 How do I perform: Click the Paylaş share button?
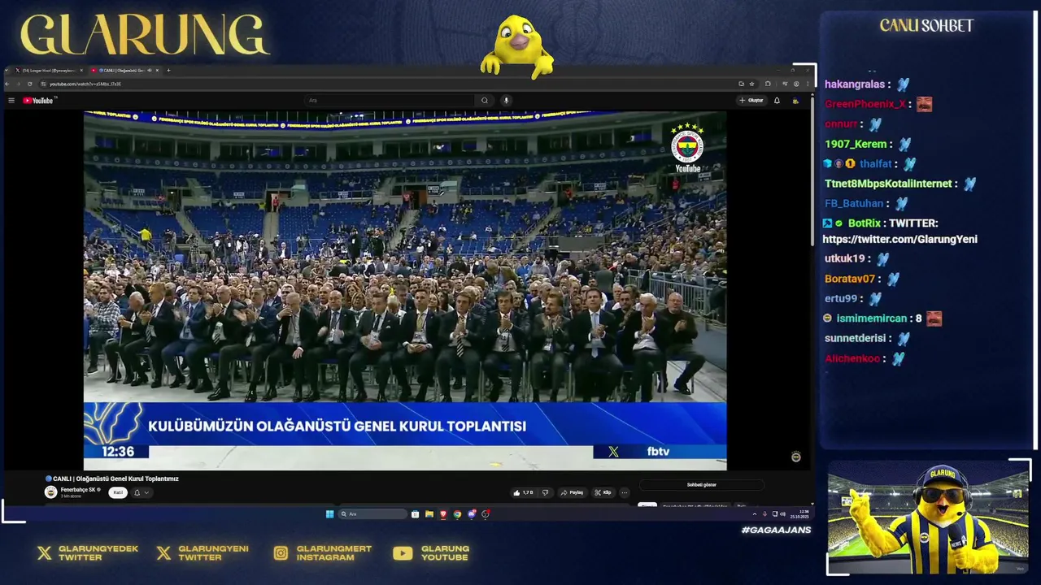(573, 492)
